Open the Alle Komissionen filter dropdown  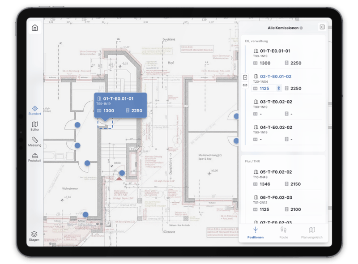[x=285, y=28]
